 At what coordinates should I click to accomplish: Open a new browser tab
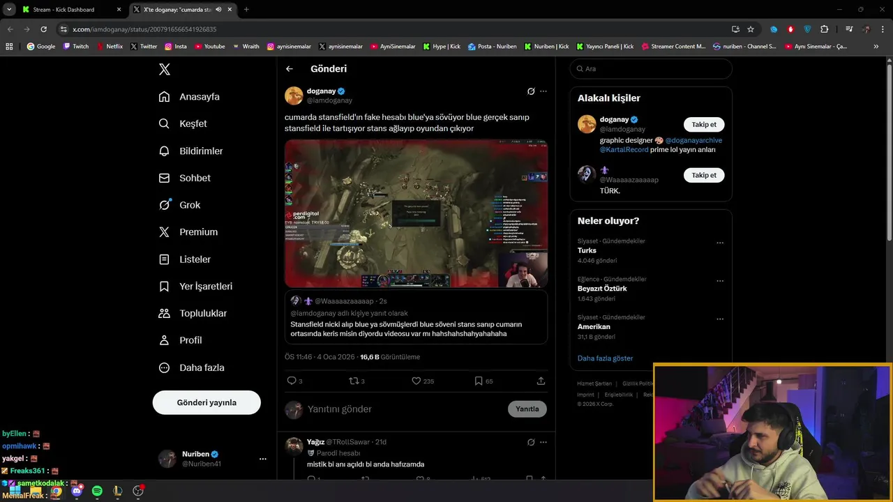246,10
